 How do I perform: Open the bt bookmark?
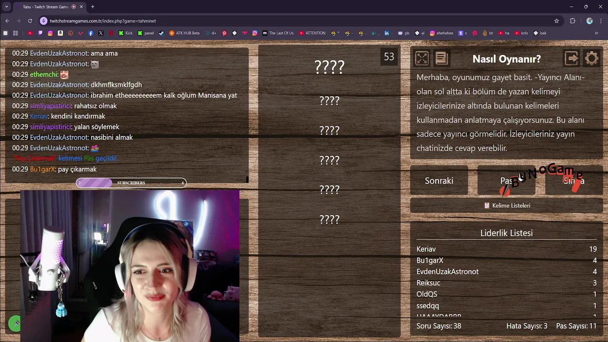click(488, 33)
